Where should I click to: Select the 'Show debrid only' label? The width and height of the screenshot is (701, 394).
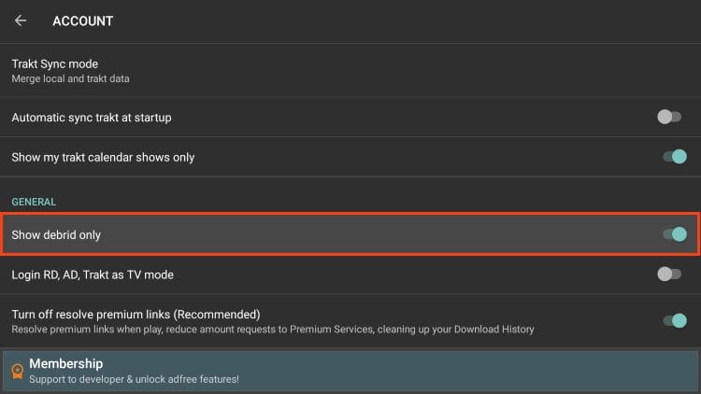click(56, 235)
